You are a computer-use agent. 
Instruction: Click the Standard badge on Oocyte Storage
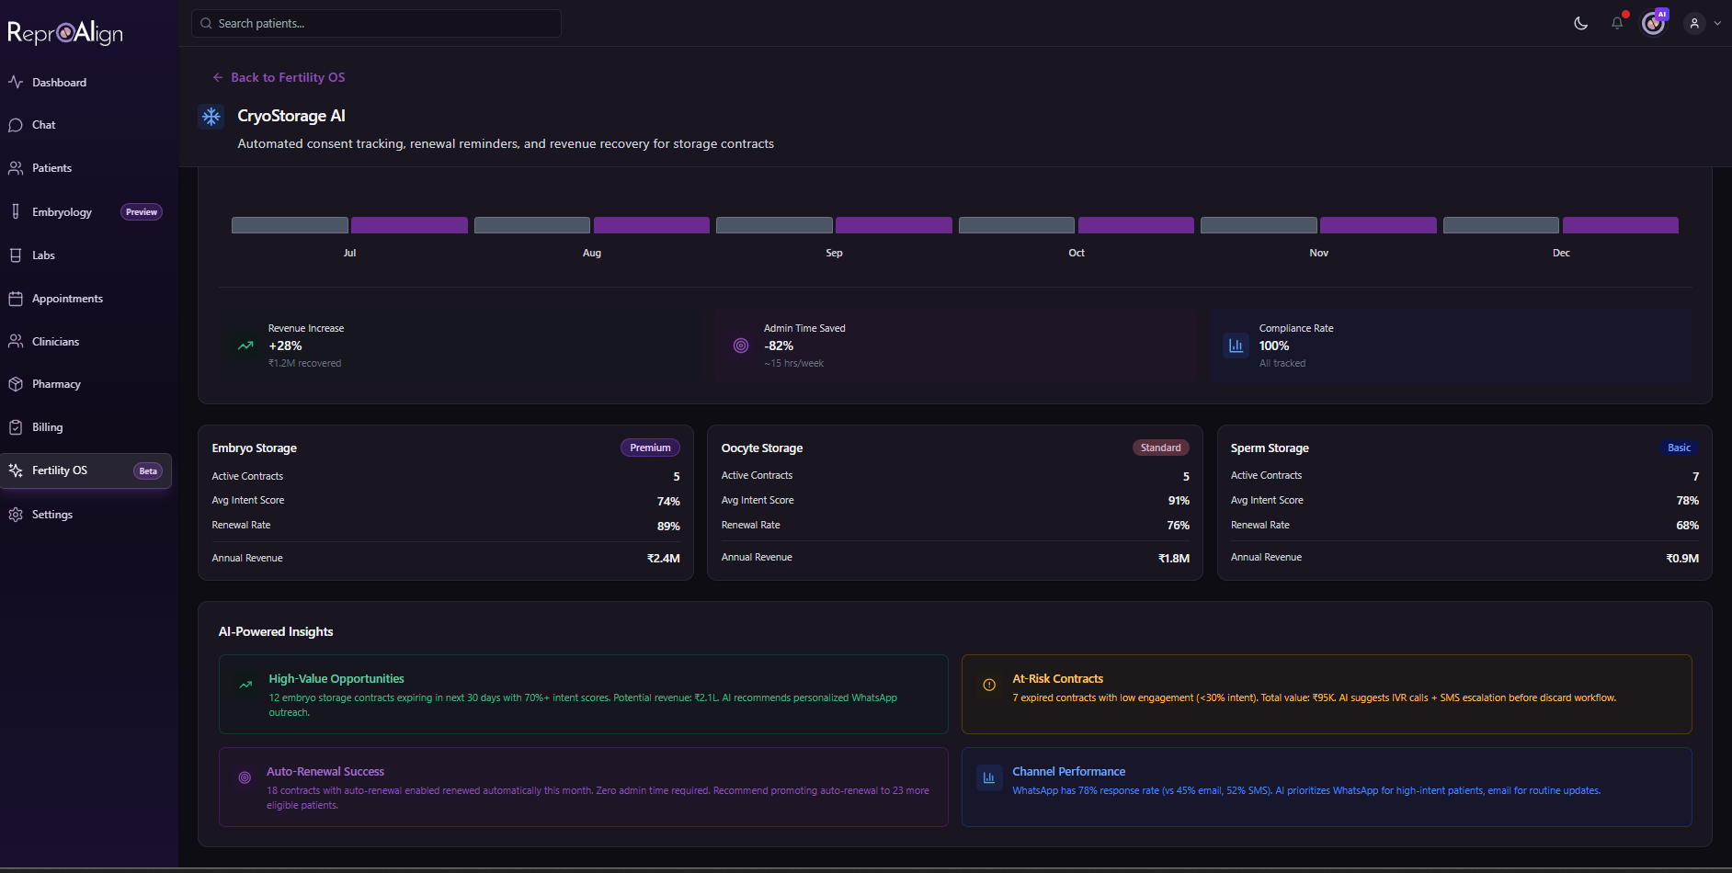(x=1160, y=448)
